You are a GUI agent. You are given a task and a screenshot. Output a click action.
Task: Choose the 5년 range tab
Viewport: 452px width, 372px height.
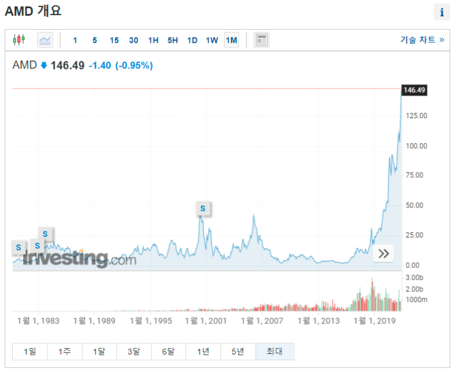point(238,352)
